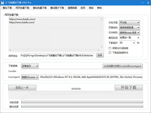Open the 清理数据 menu
This screenshot has width=151, height=113.
tap(72, 8)
